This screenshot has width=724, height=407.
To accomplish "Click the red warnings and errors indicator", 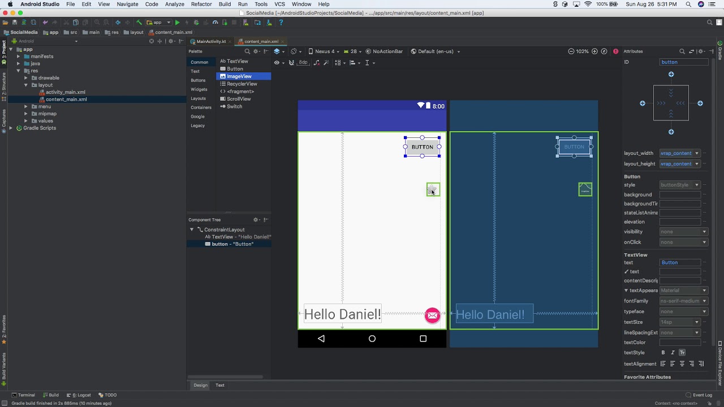I will (615, 51).
